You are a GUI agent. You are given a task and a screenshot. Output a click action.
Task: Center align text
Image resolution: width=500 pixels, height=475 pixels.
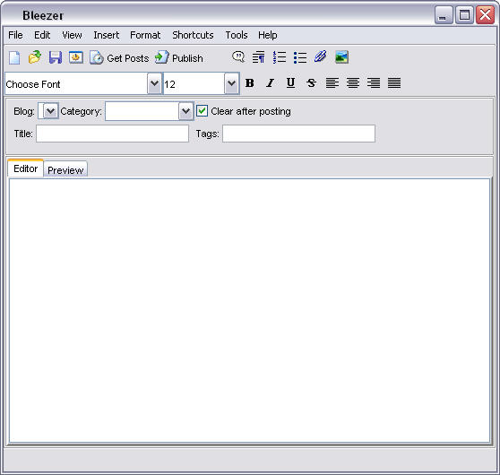click(353, 83)
